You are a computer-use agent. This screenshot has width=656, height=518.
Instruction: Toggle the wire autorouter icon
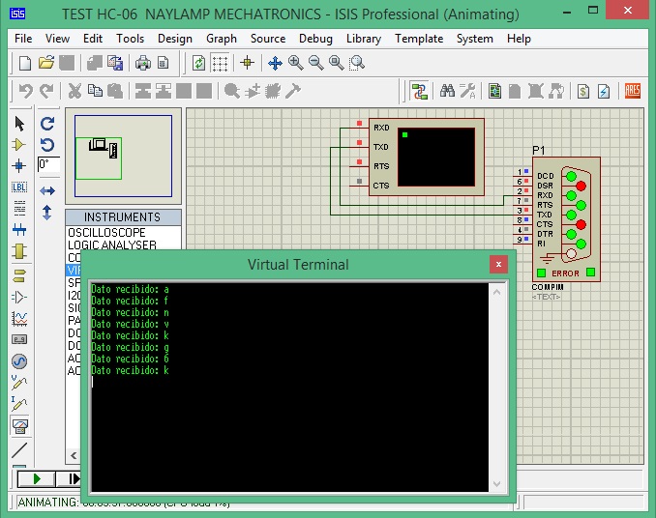coord(420,91)
